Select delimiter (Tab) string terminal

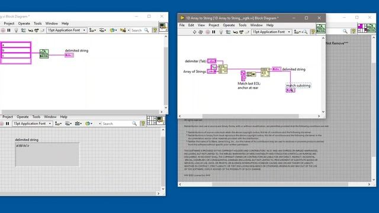click(212, 61)
